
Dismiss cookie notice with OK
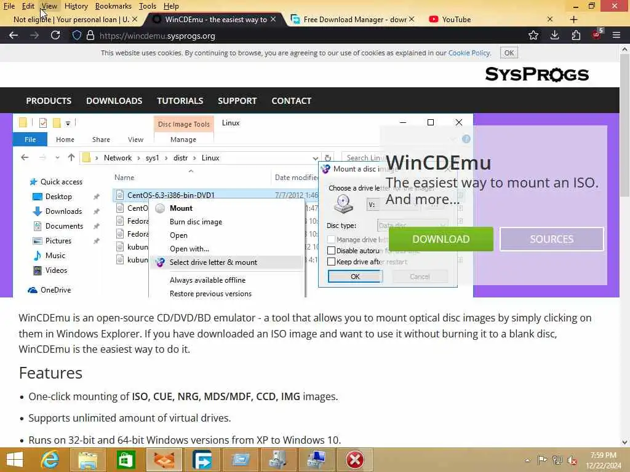509,53
